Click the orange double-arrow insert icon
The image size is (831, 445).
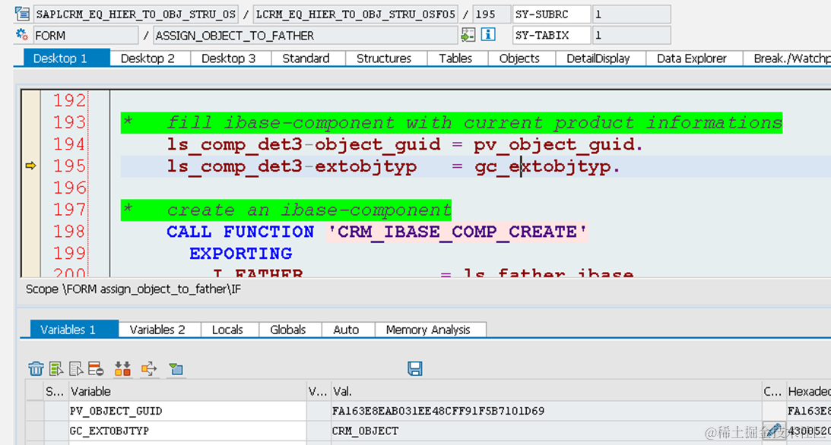122,368
